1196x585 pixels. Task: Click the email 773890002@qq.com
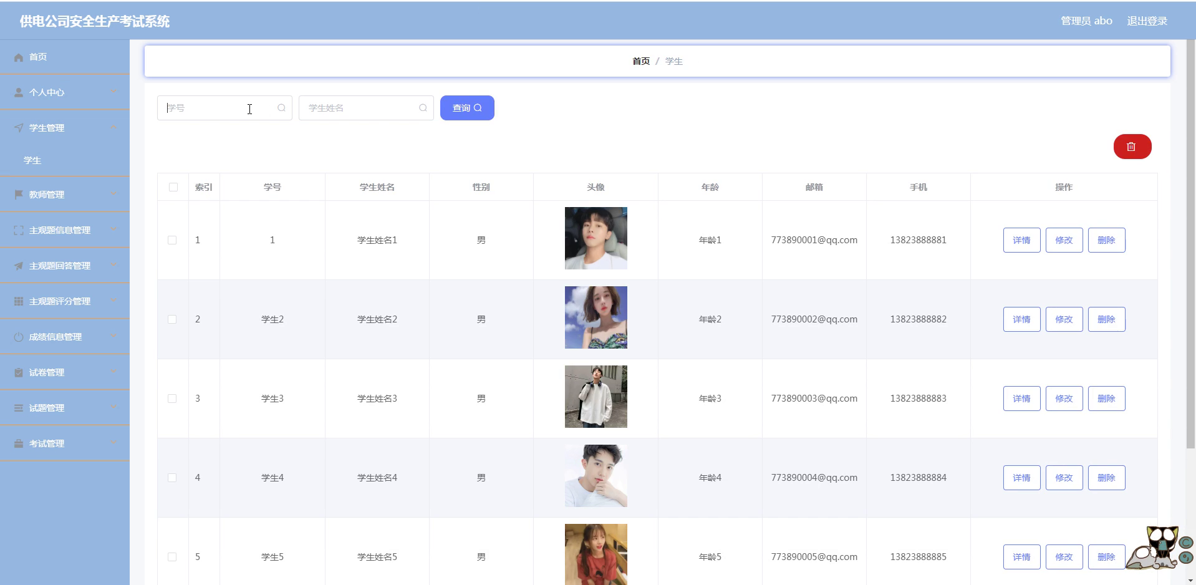[814, 319]
